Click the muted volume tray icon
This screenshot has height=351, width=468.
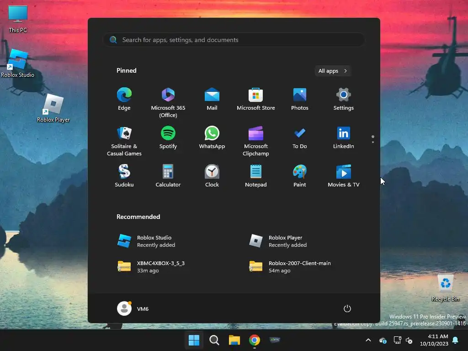click(409, 340)
